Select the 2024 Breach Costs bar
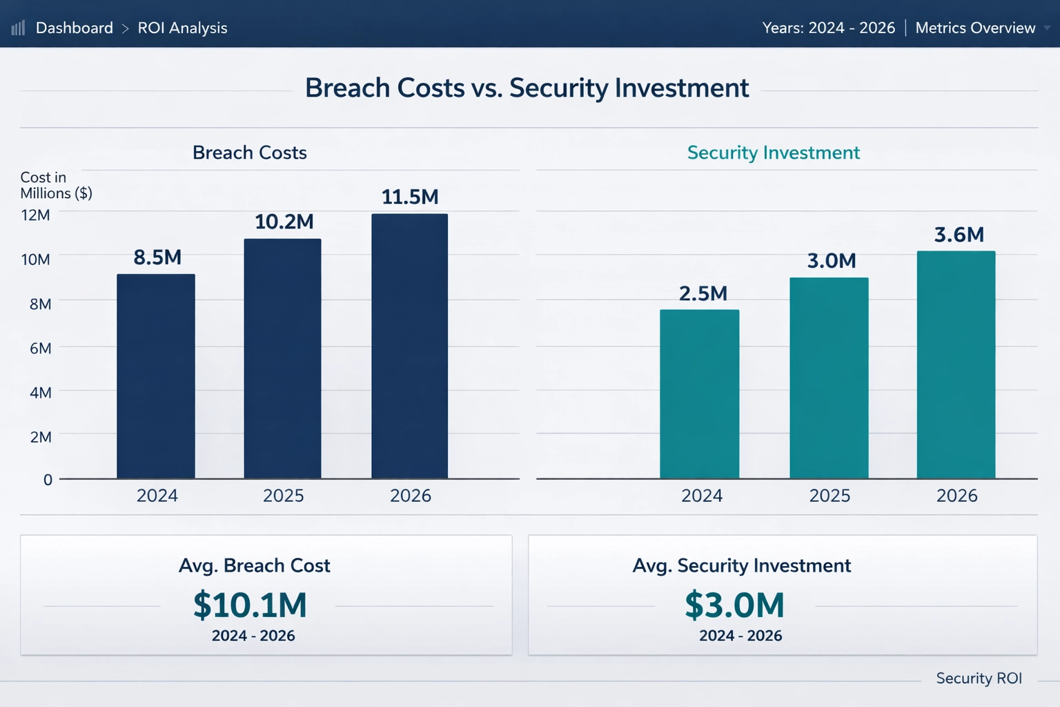The image size is (1060, 707). (x=156, y=376)
